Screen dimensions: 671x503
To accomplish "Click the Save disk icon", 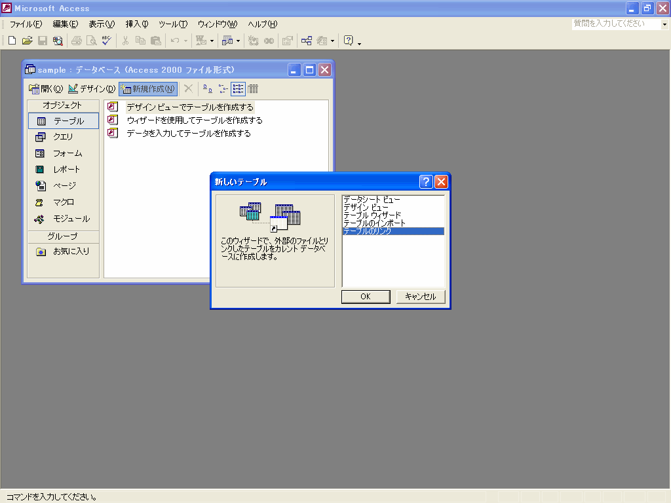I will (x=43, y=41).
